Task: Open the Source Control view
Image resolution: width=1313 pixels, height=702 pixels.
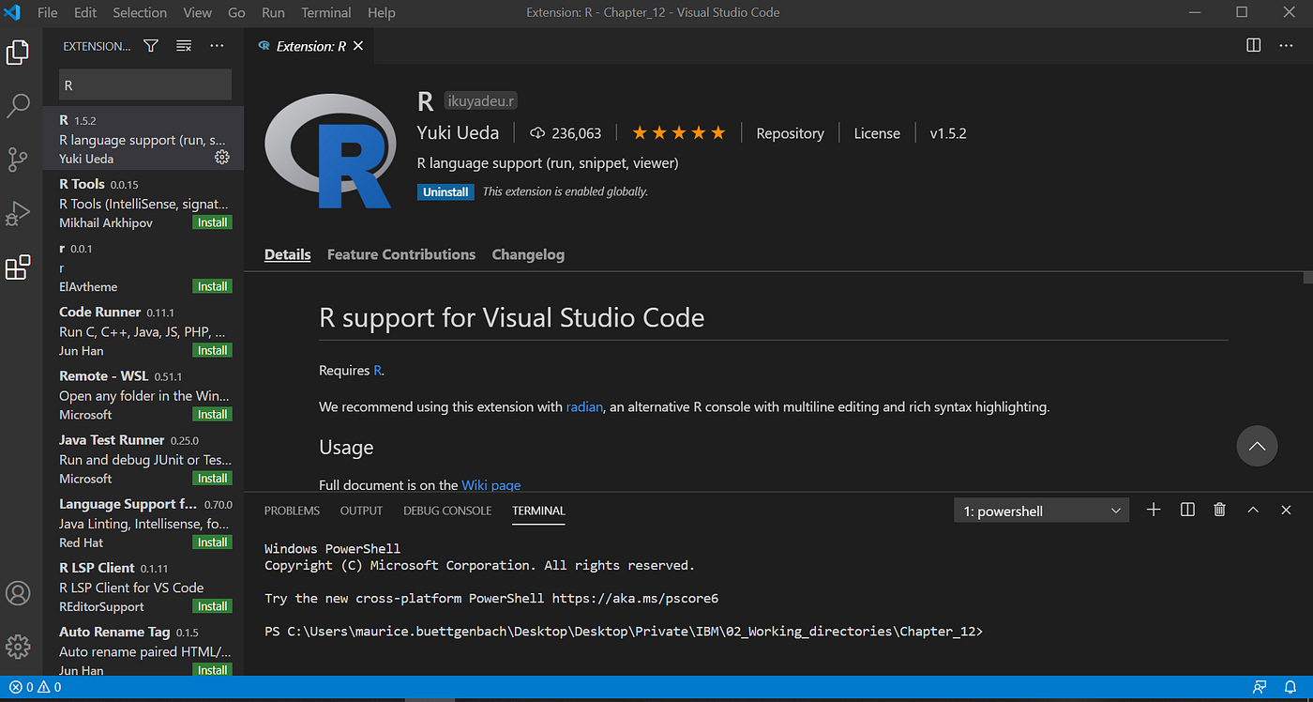Action: coord(18,160)
